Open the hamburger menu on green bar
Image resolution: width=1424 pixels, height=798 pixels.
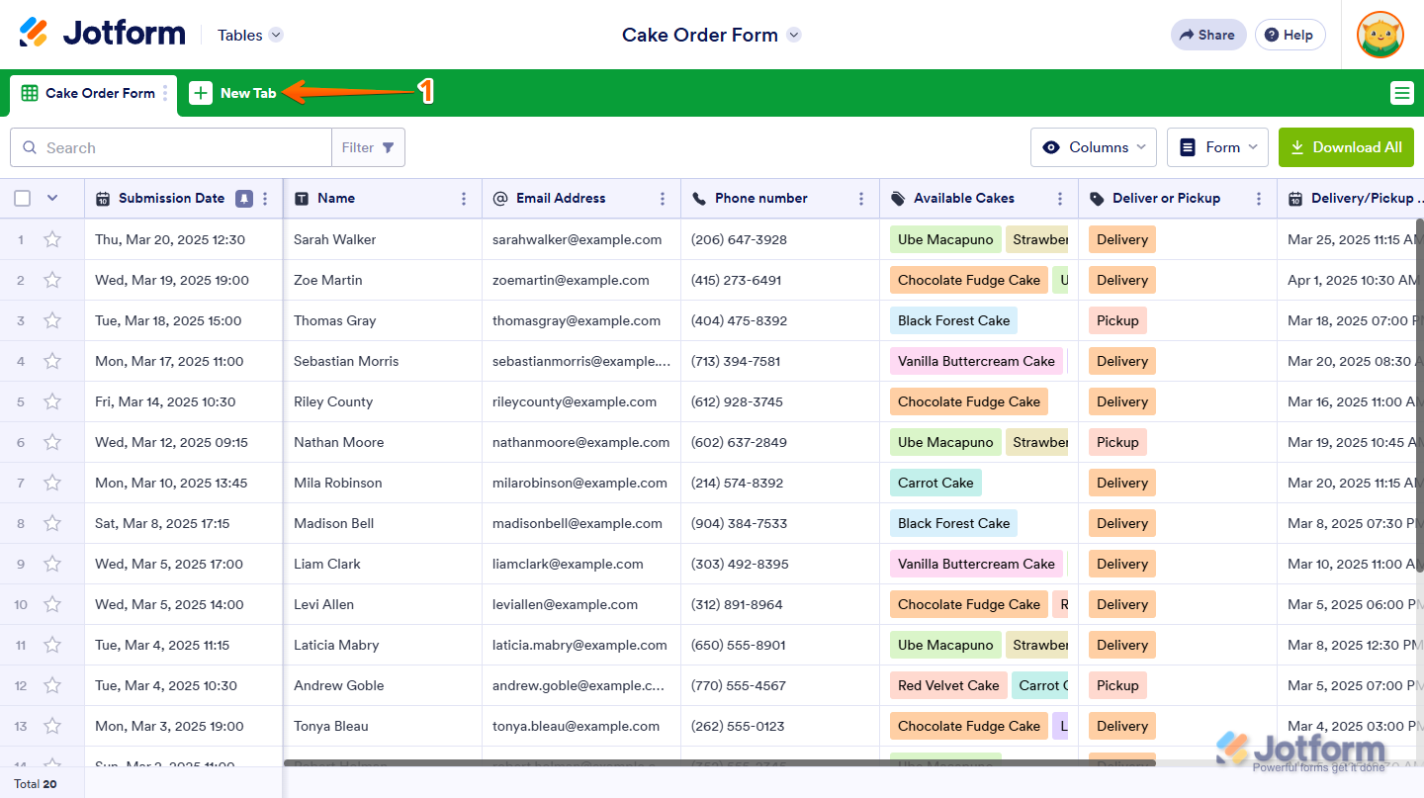(x=1401, y=93)
